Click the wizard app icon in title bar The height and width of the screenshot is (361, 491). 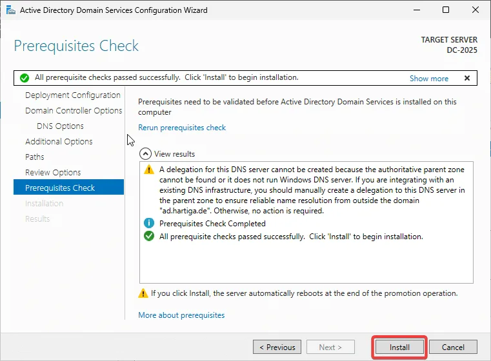[9, 10]
